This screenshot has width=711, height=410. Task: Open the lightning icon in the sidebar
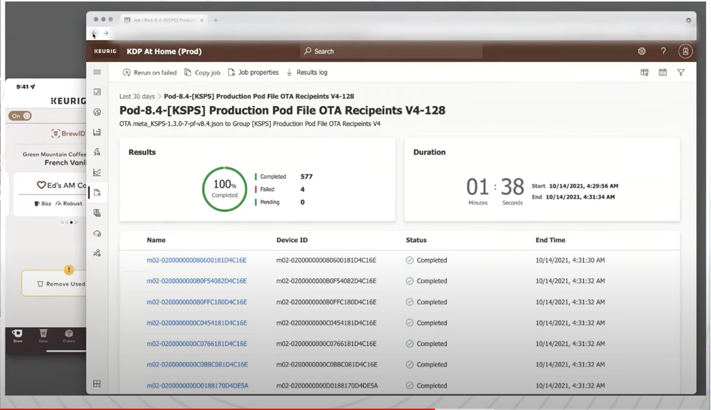(x=97, y=152)
